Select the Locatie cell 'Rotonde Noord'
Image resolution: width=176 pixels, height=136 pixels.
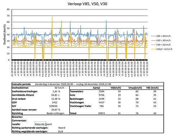point(43,124)
